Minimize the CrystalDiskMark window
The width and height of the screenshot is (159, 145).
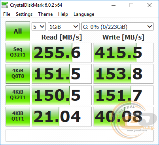[x=114, y=5]
